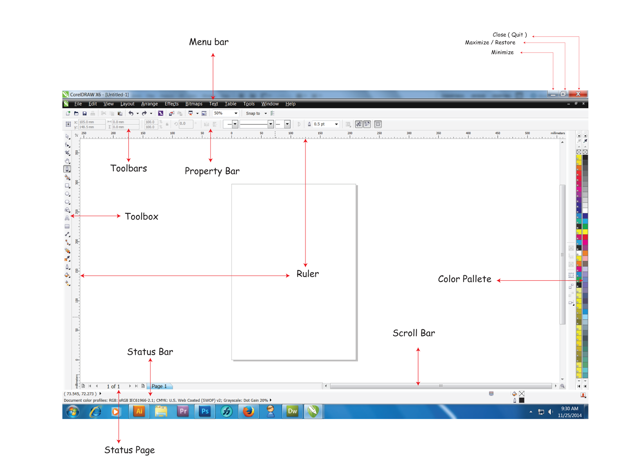Screen dimensions: 626x476
Task: Switch to the Page 1 tab
Action: click(160, 386)
